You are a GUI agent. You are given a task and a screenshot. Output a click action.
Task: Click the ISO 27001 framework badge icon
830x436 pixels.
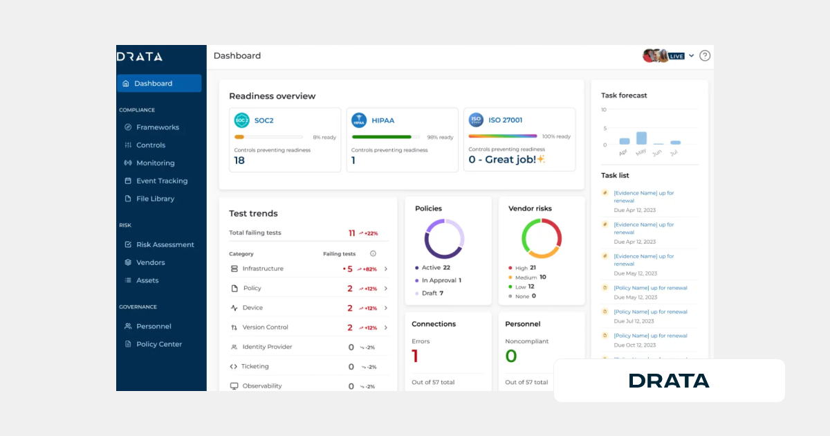pyautogui.click(x=476, y=120)
